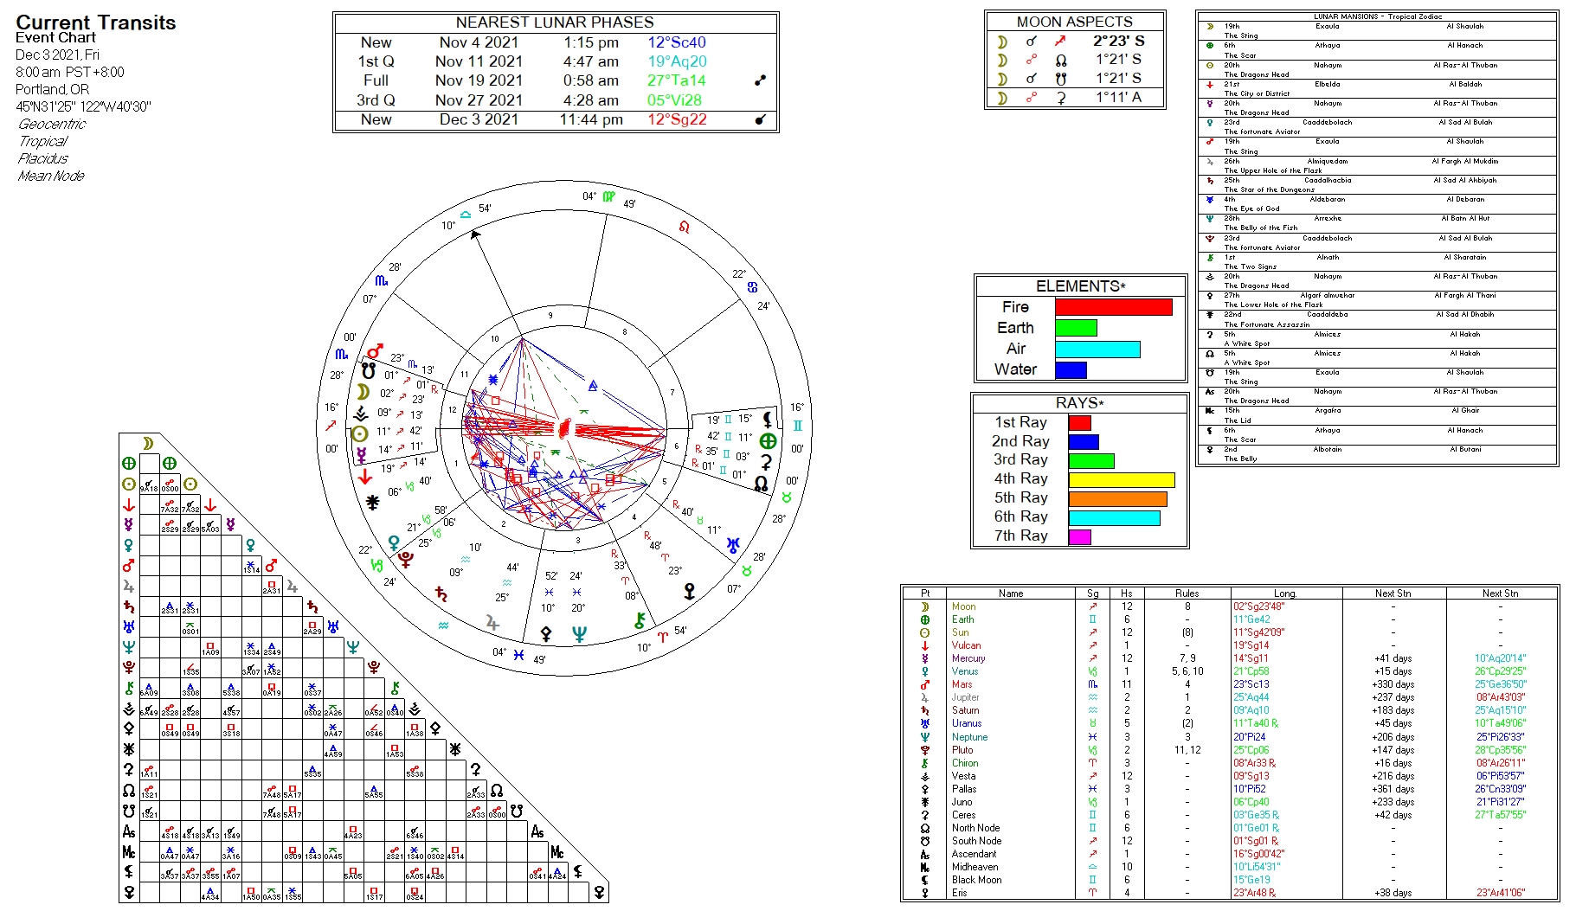Select the As label in aspect grid's left column
Screen dimensions: 1576x911
click(x=129, y=831)
